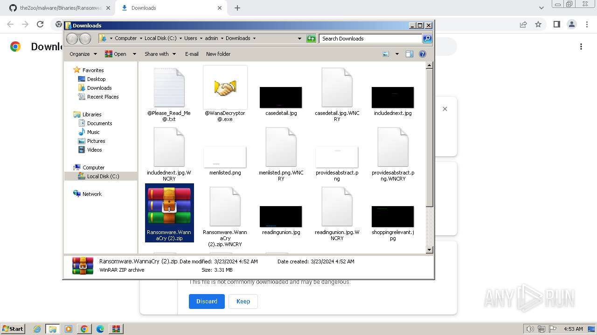Reload the Chrome page

(40, 25)
